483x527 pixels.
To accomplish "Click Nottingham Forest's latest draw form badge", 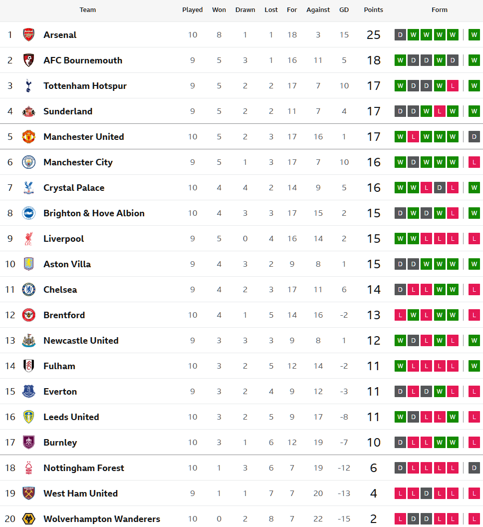I will [x=474, y=468].
